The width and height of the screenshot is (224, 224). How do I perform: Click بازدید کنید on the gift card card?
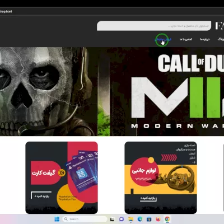42,196
